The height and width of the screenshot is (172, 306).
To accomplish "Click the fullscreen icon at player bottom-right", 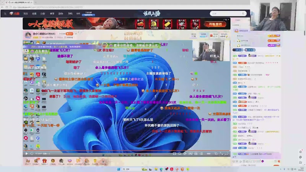I will pos(227,154).
